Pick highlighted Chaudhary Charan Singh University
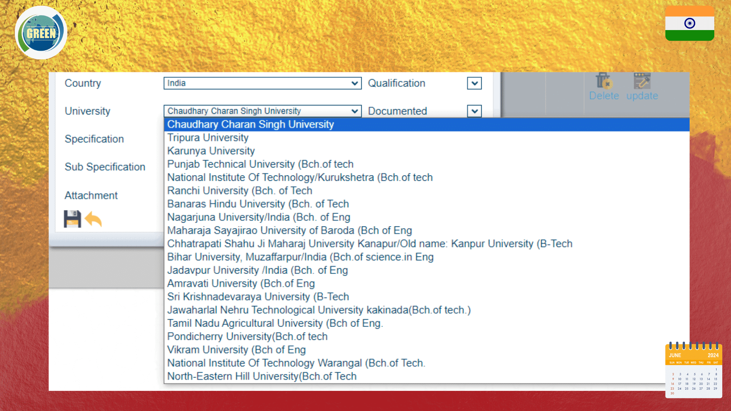 [x=251, y=124]
